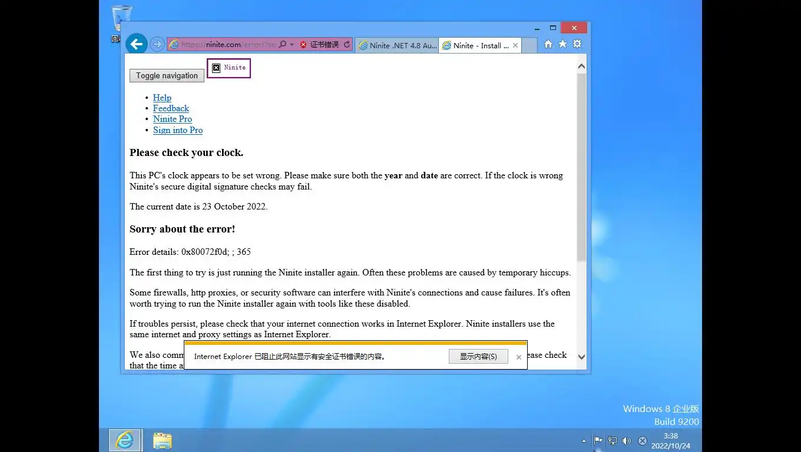The image size is (801, 452).
Task: Click the page scrollbar up arrow
Action: [581, 67]
